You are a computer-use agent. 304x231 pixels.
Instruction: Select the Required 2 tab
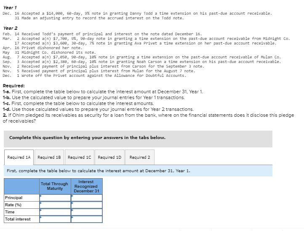140,157
